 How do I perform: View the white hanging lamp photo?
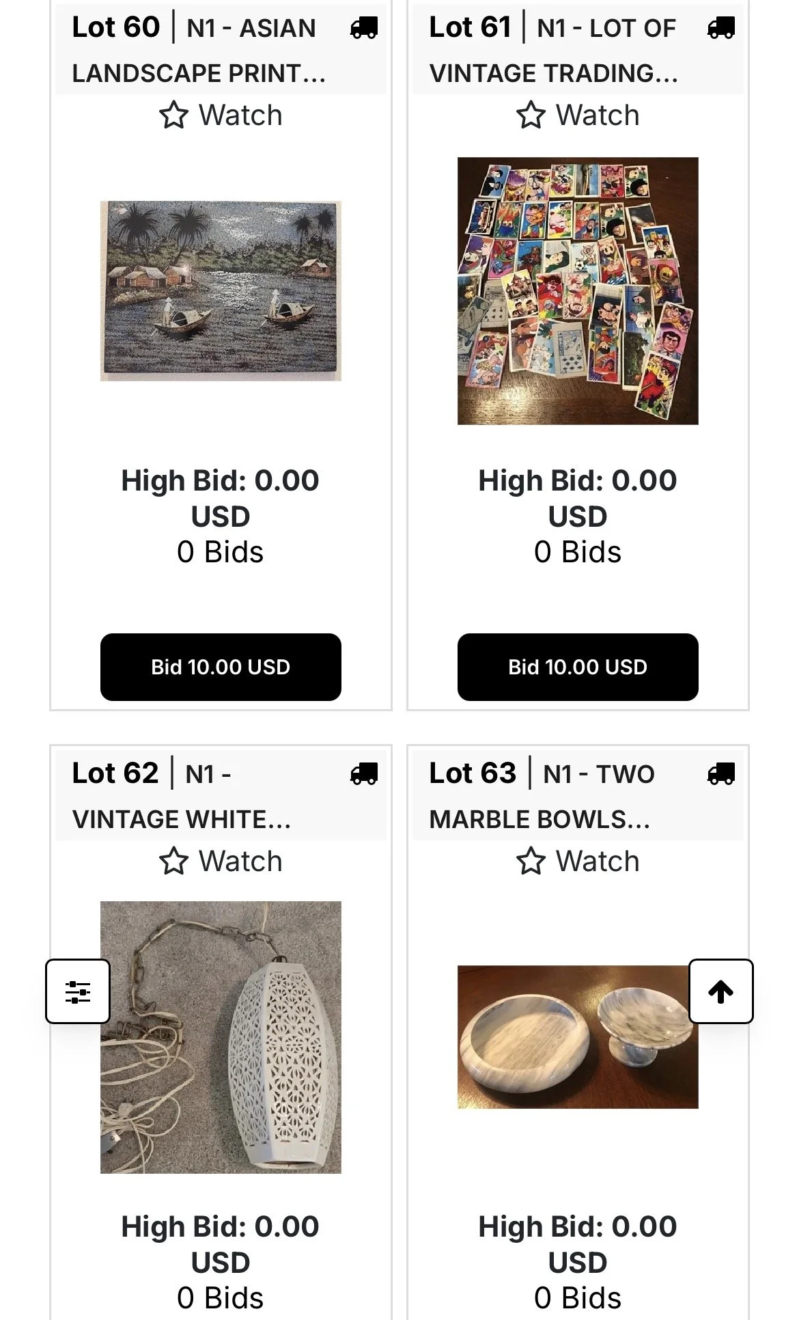[221, 1037]
